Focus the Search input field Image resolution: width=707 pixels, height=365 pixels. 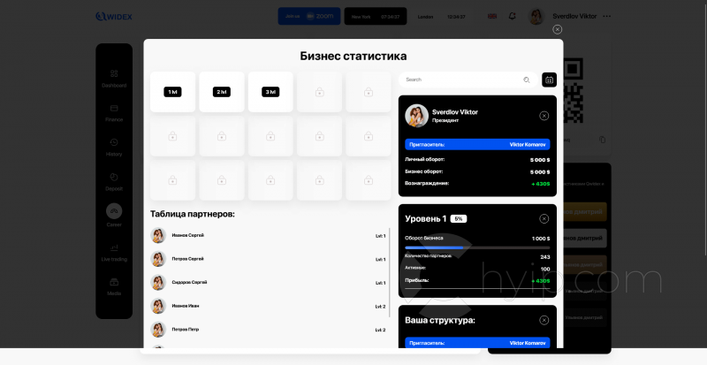(468, 80)
